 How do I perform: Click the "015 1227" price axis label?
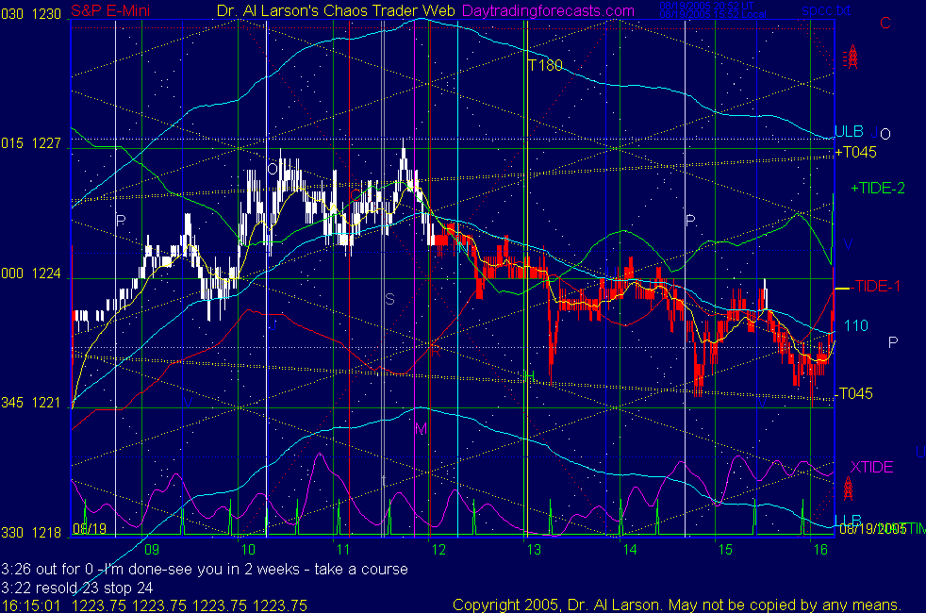tap(31, 143)
